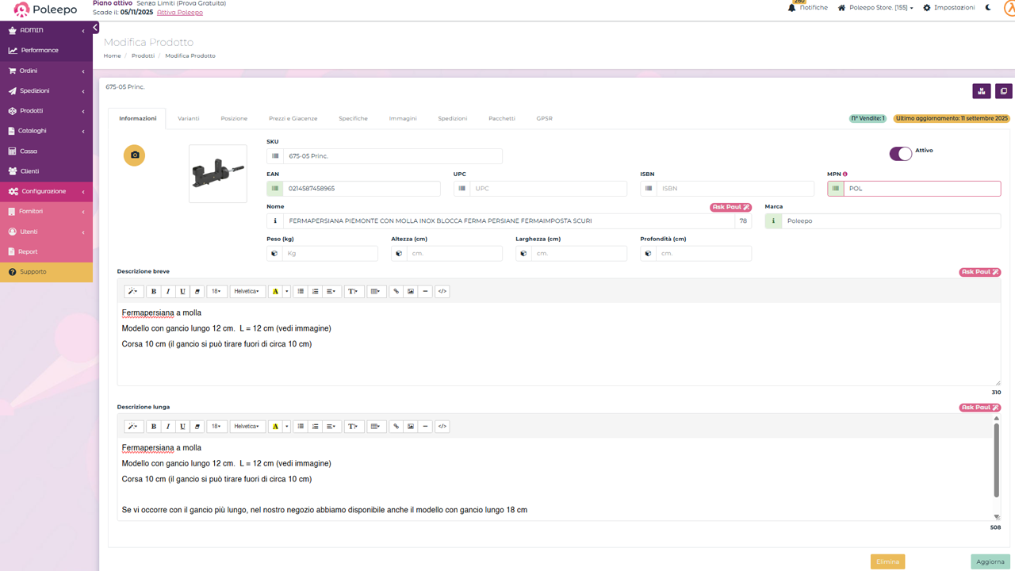
Task: Click the Aggiorna button
Action: coord(990,561)
